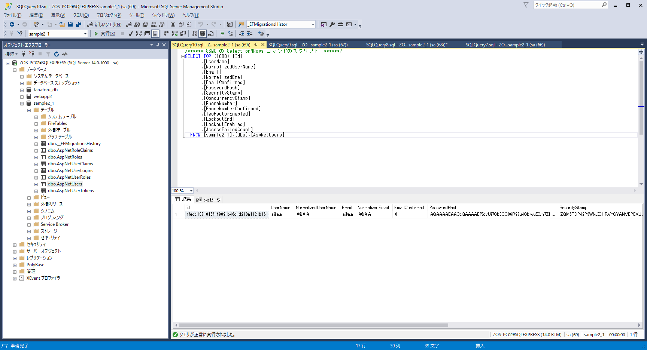Click the Paste icon in toolbar
Screen dimensions: 647x350
(x=189, y=24)
